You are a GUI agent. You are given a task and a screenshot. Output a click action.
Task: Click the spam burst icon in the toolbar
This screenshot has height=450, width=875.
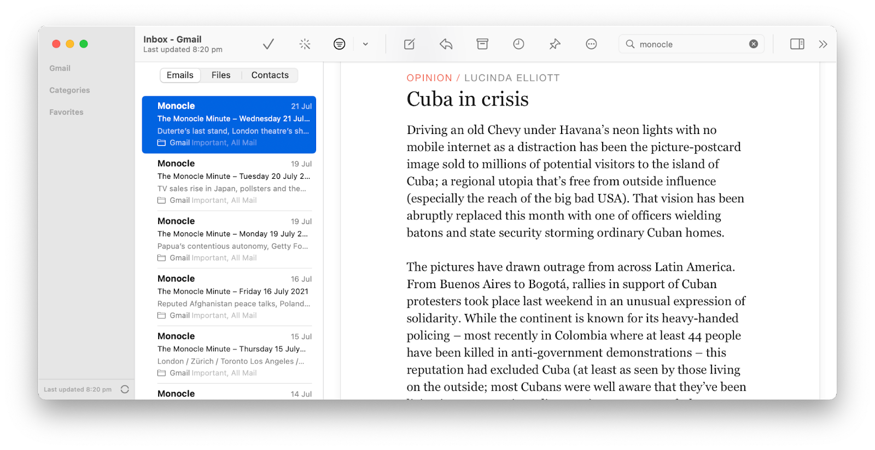coord(305,44)
